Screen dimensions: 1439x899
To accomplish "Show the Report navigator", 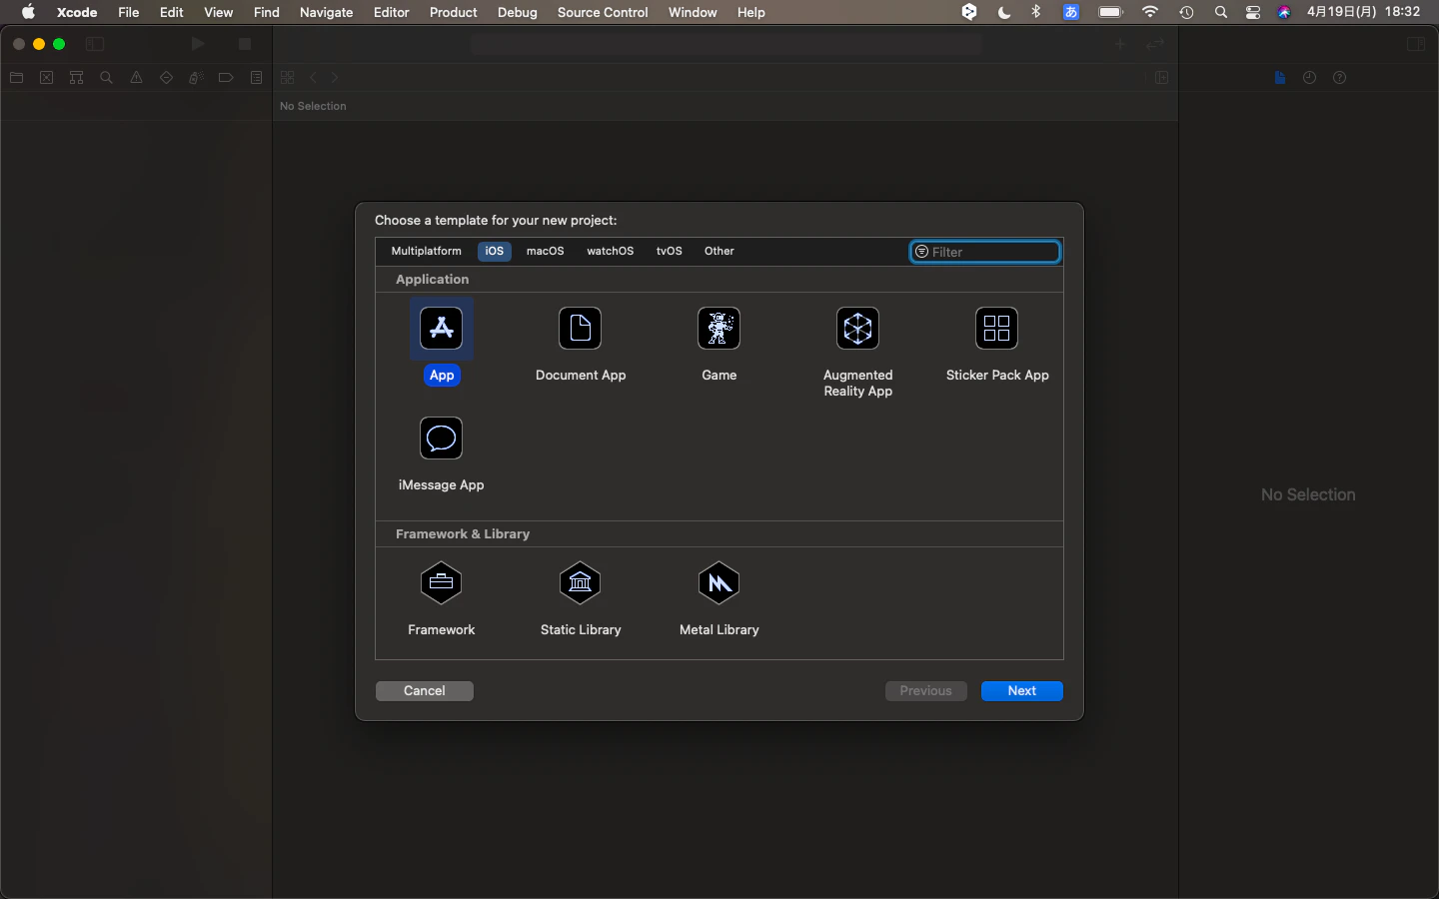I will 256,78.
